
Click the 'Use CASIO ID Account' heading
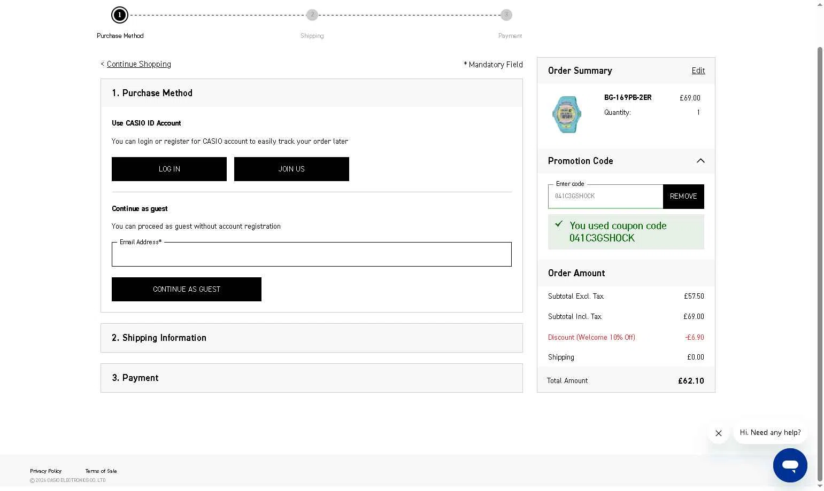tap(147, 123)
